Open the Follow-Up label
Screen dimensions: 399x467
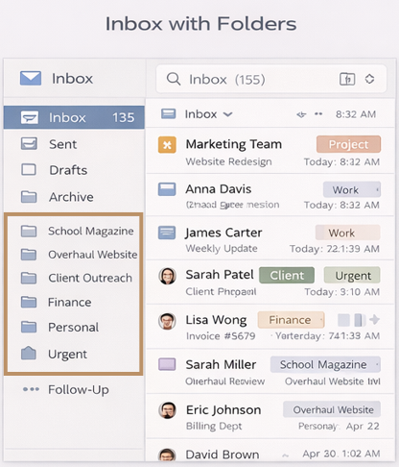(x=79, y=390)
